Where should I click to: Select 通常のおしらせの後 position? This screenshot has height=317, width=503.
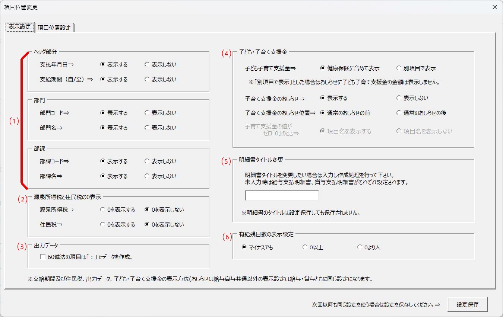coord(421,113)
